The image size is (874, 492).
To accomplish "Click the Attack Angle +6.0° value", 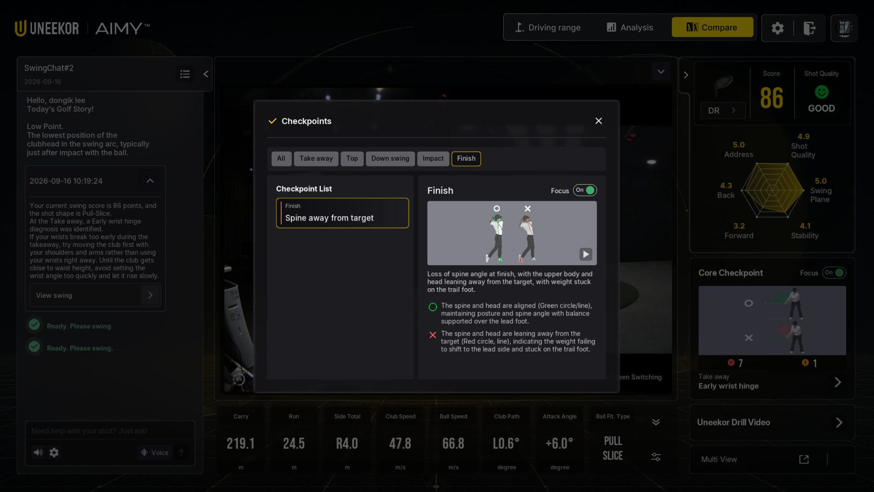I will coord(559,444).
